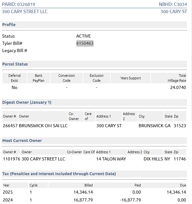
Task: Click the Profile section header
Action: click(x=9, y=25)
